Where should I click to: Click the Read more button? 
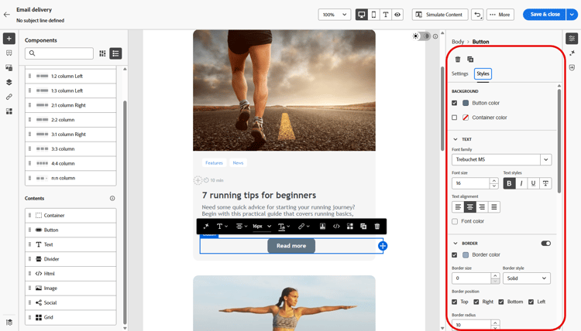[291, 246]
